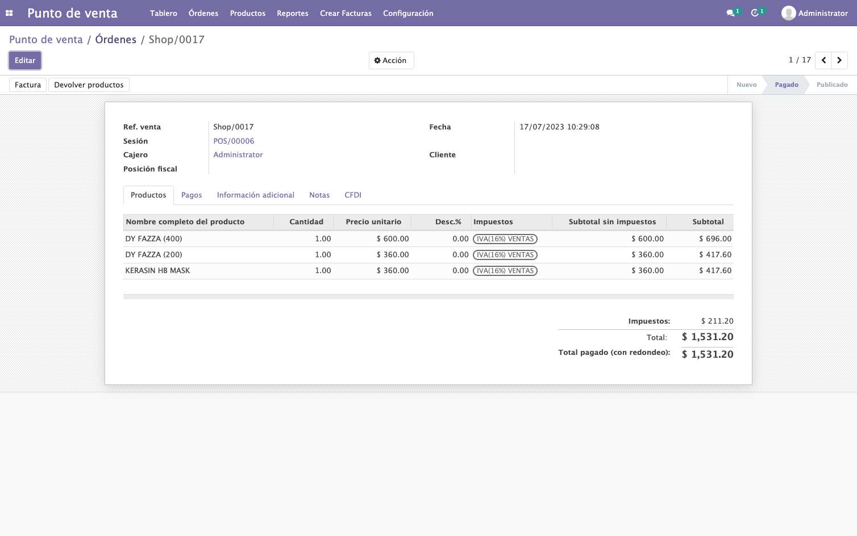
Task: Select the Productos tab in the form
Action: (148, 195)
